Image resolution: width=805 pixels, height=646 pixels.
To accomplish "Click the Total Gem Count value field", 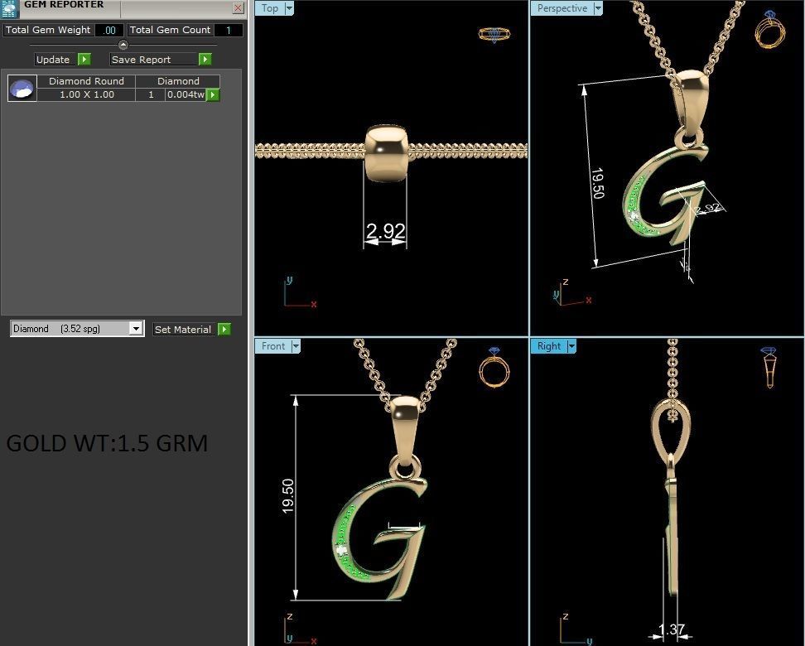I will coord(229,31).
